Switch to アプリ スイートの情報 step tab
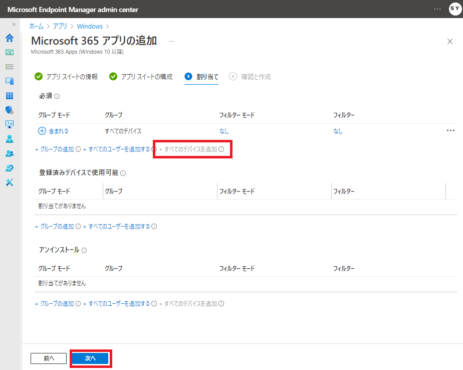 [x=66, y=77]
